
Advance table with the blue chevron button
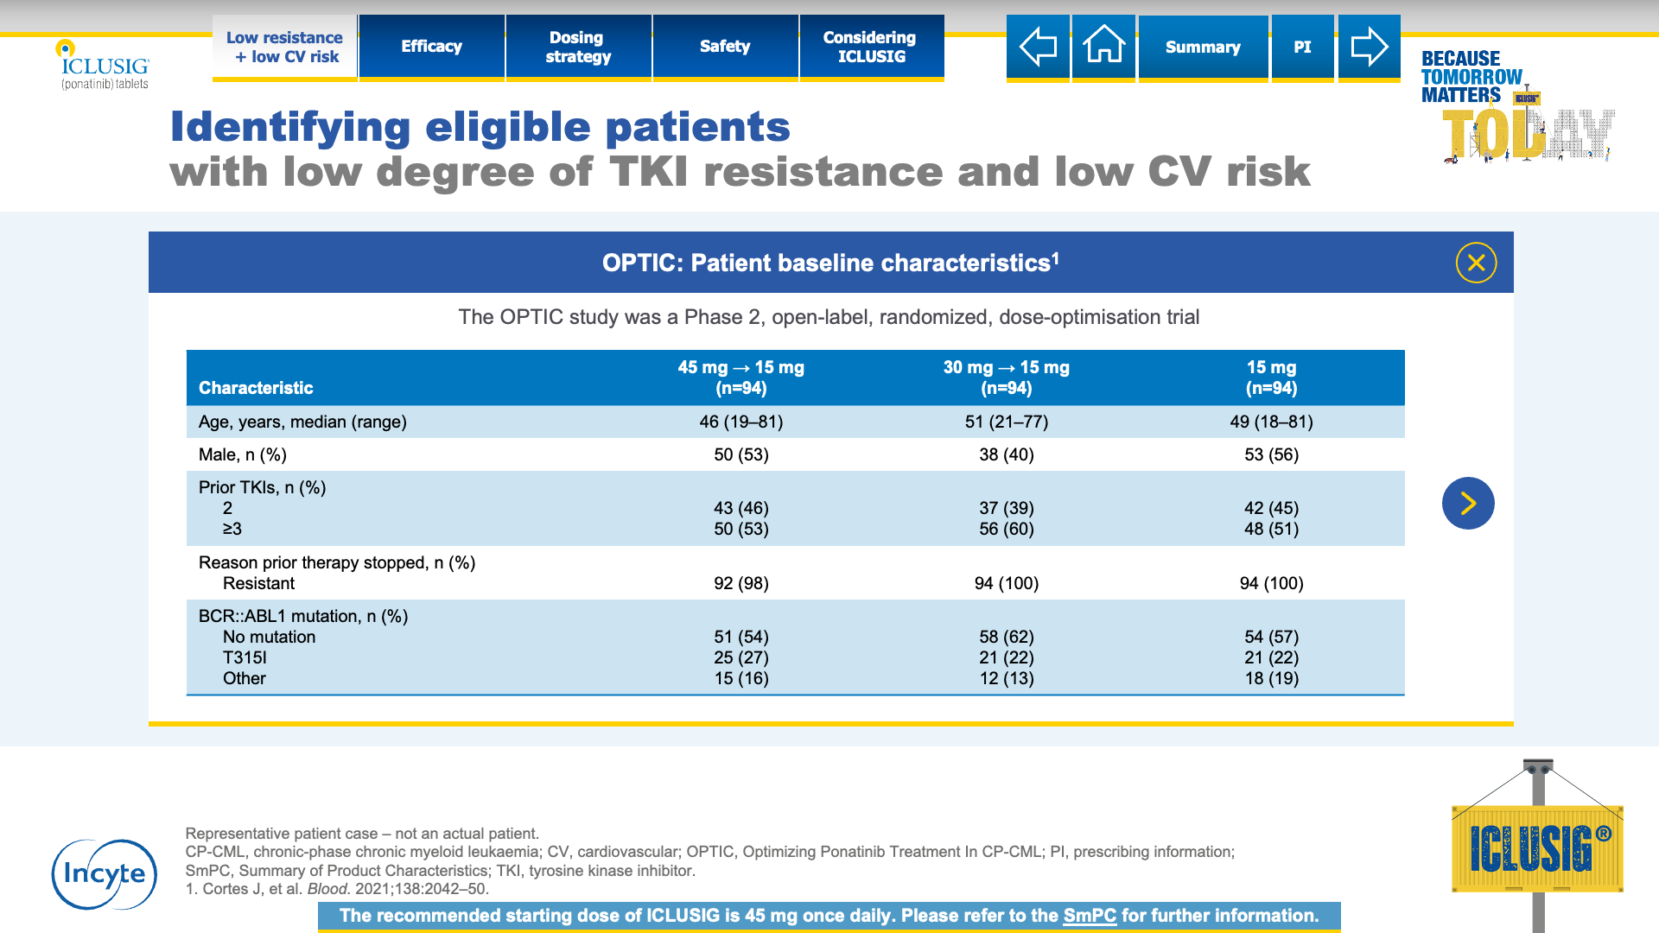(x=1468, y=503)
